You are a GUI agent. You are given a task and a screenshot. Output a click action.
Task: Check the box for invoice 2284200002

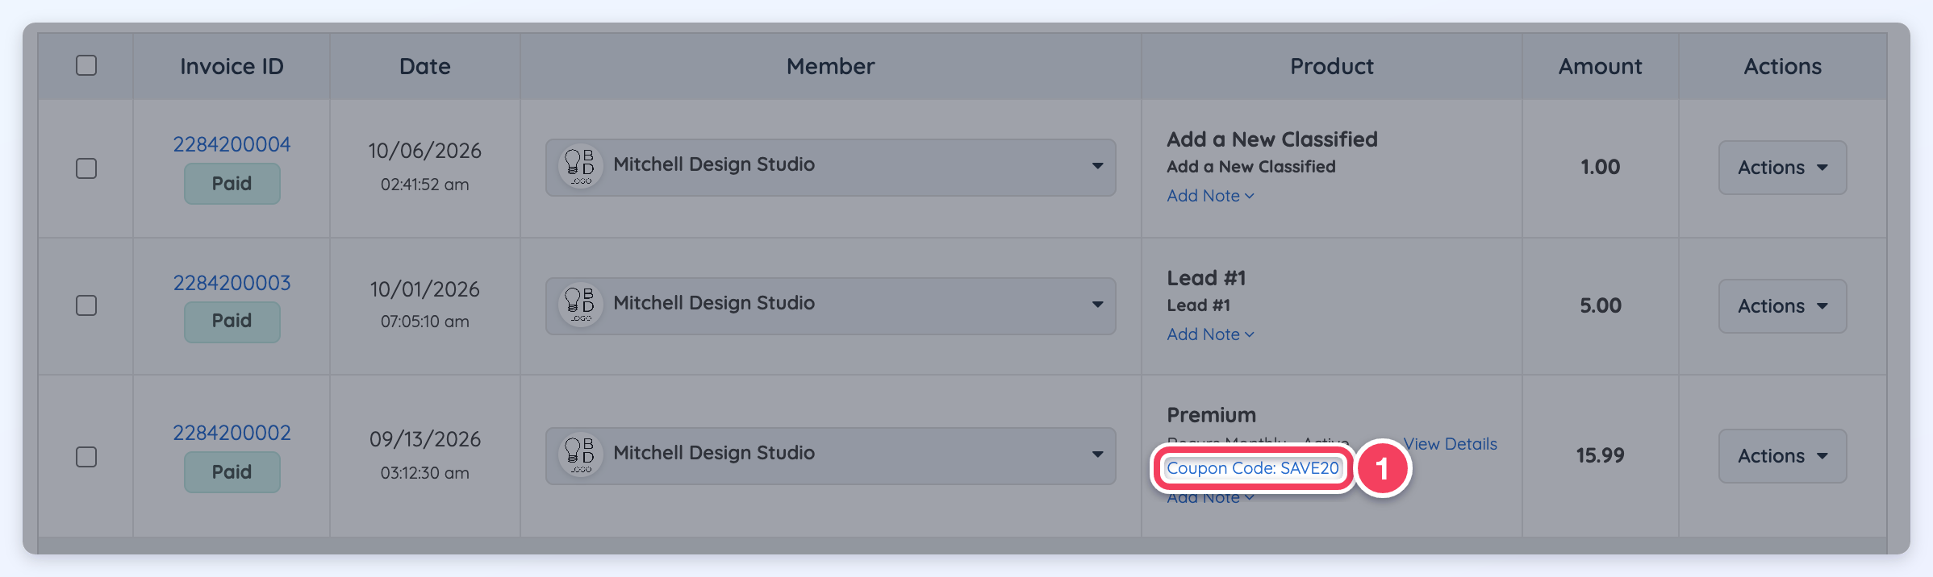[86, 457]
